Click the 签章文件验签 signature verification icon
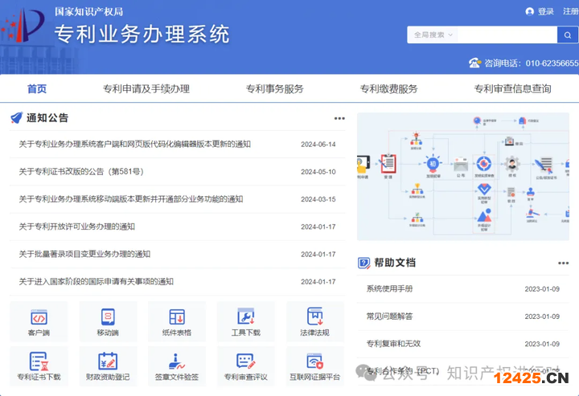The image size is (579, 396). point(177,365)
